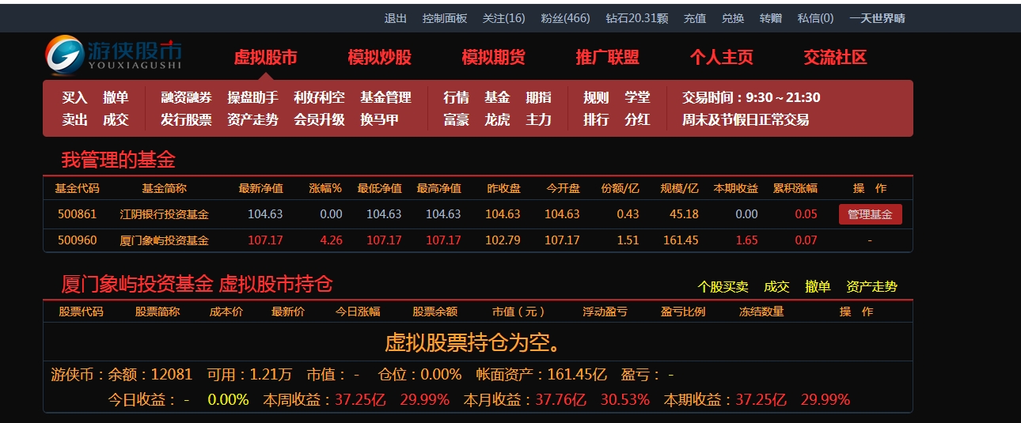Image resolution: width=1021 pixels, height=423 pixels.
Task: View 粉丝(466) followers list
Action: coord(566,18)
